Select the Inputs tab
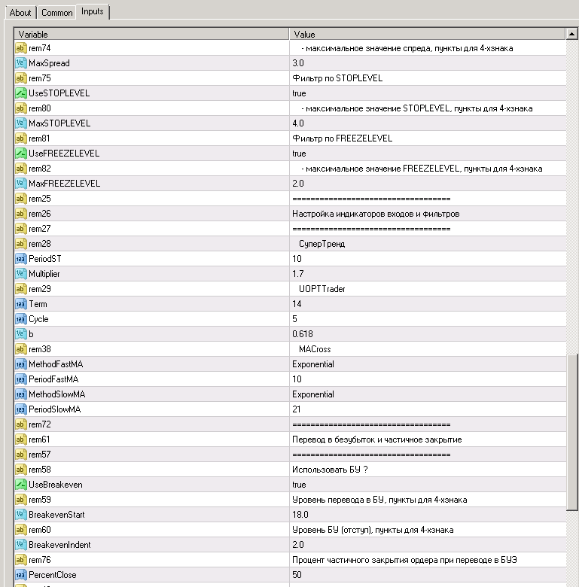Screen dimensions: 579x587 point(93,11)
